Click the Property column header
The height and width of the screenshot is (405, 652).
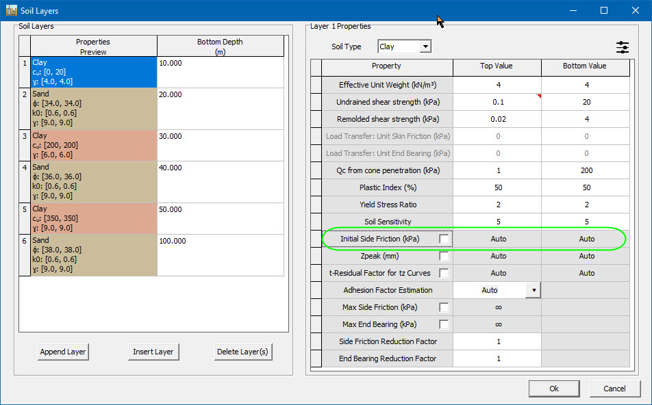point(387,67)
